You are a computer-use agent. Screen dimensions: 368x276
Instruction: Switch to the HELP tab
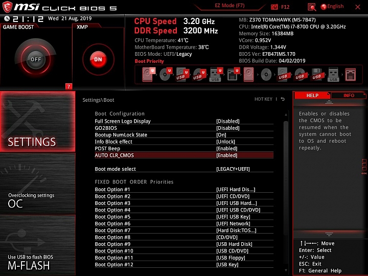(x=312, y=95)
